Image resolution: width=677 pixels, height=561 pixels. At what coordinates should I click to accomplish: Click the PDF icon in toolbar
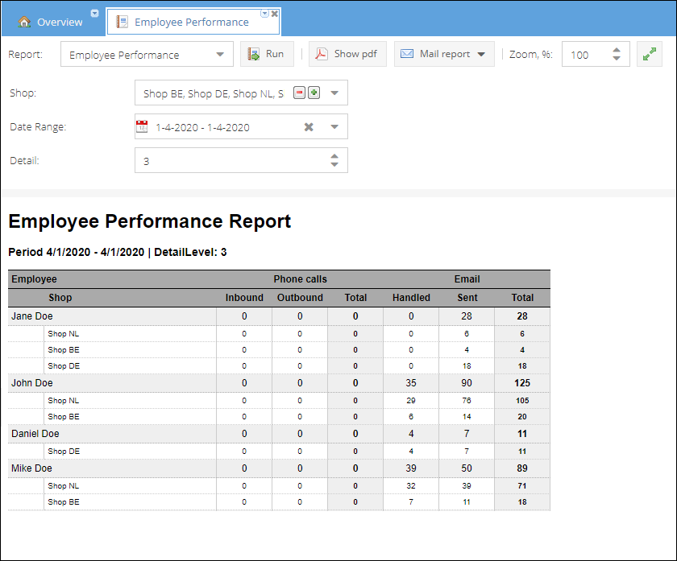pos(322,54)
